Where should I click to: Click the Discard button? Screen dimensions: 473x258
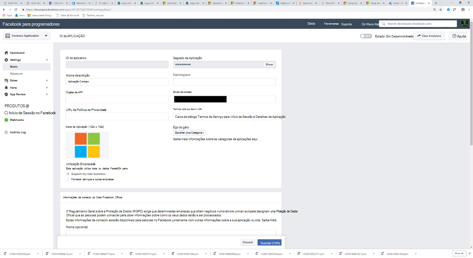point(248,242)
